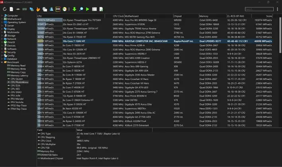Click the results table vertical scrollbar
282x167 pixels.
tap(280, 35)
